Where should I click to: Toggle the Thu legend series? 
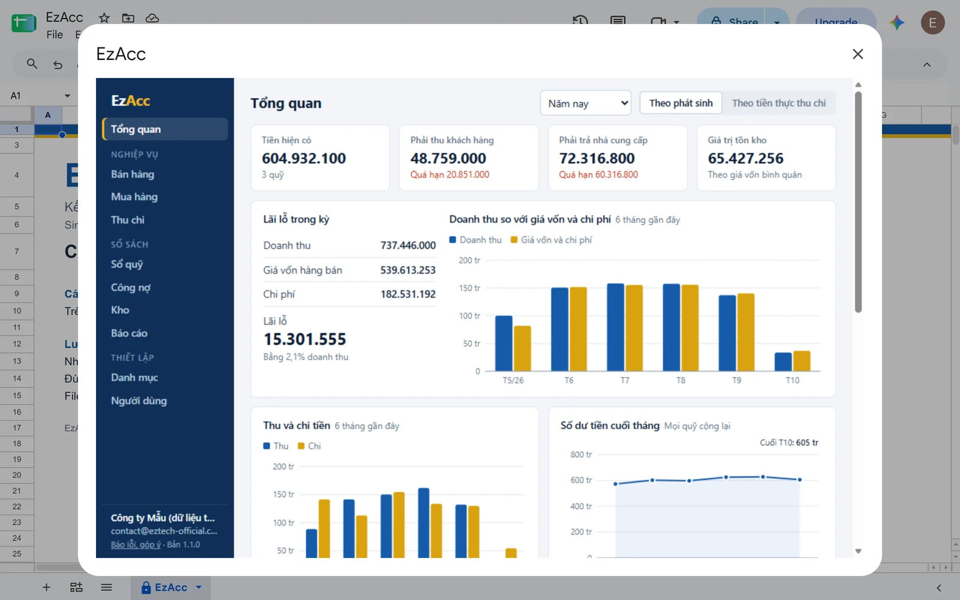point(275,446)
